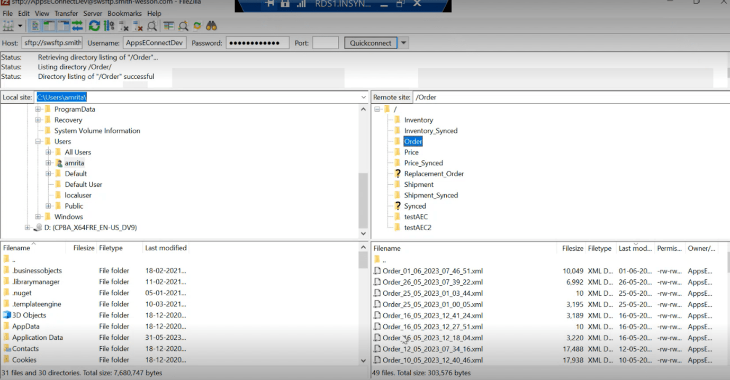Open the Local site path dropdown
Image resolution: width=730 pixels, height=380 pixels.
[363, 97]
